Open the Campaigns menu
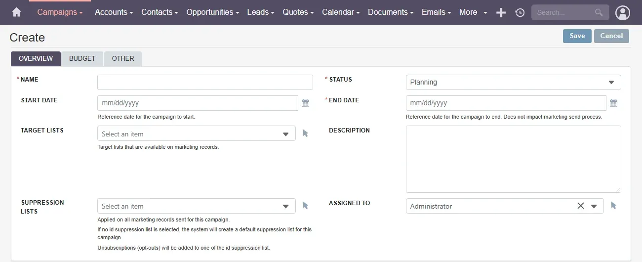Viewport: 642px width, 262px height. 60,12
